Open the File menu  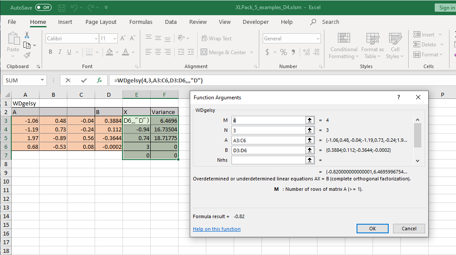point(12,22)
